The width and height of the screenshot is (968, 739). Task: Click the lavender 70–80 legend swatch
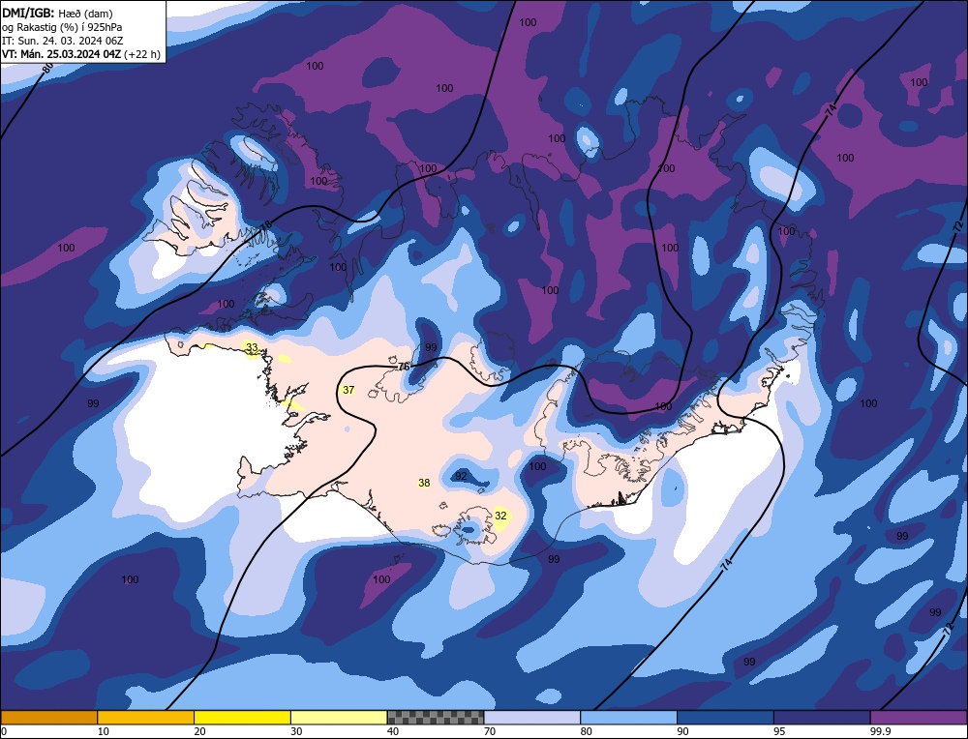[532, 717]
